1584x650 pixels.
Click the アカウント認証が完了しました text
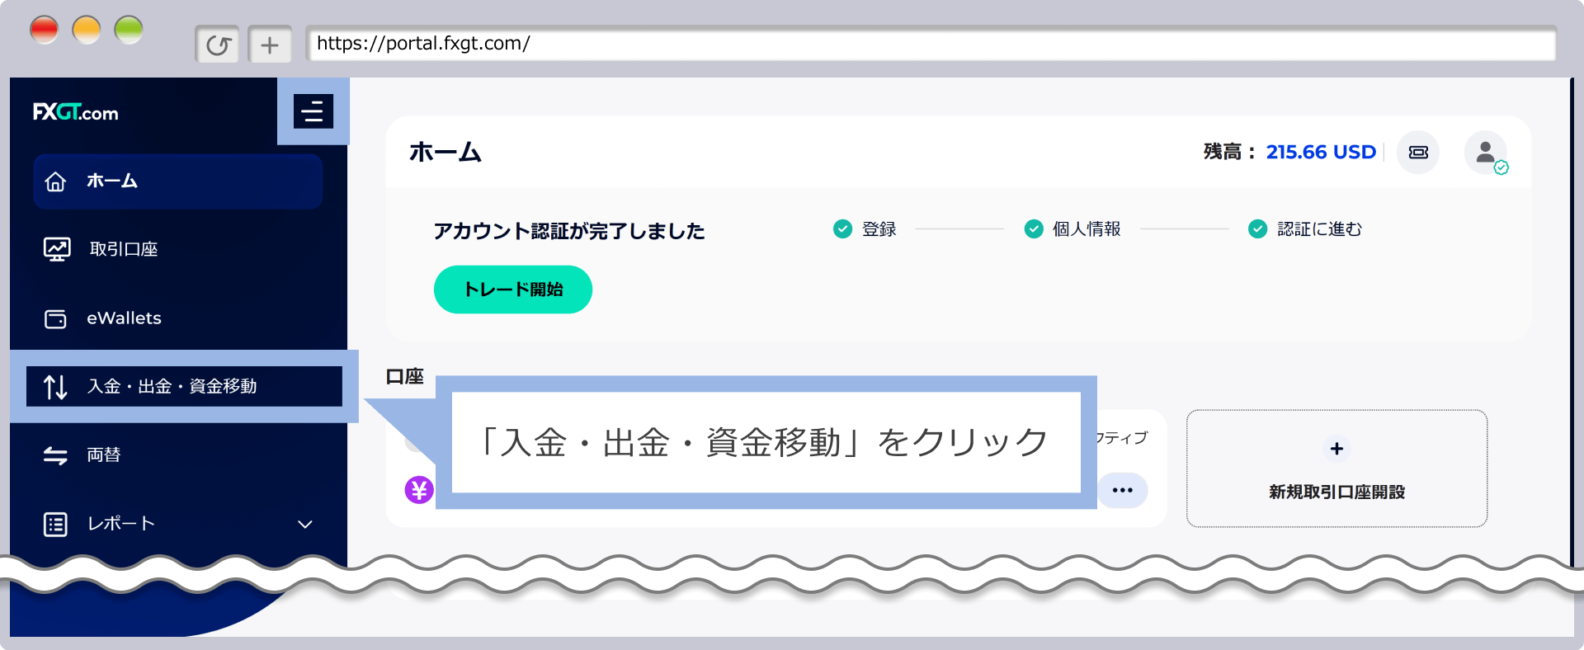(569, 231)
